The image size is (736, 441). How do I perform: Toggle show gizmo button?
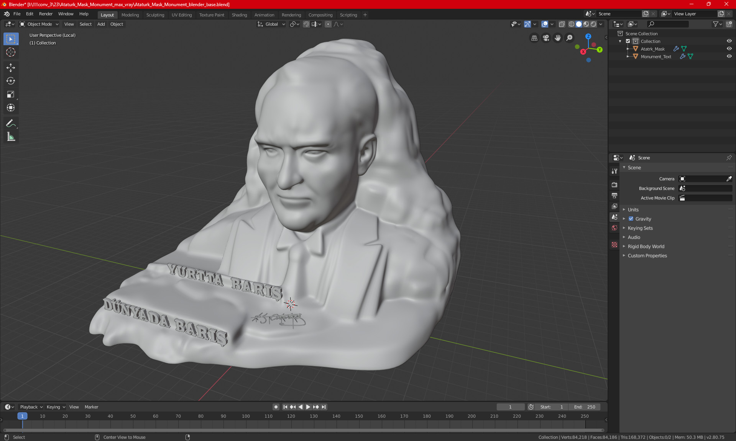click(527, 24)
